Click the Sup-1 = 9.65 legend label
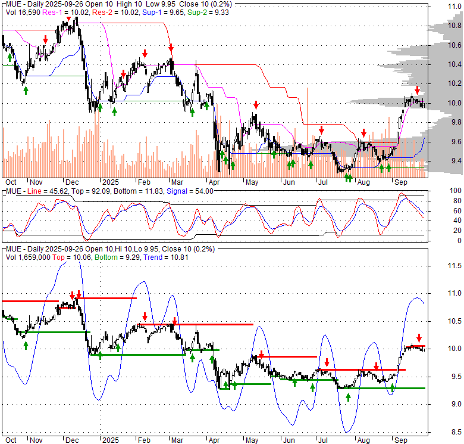 pos(164,12)
